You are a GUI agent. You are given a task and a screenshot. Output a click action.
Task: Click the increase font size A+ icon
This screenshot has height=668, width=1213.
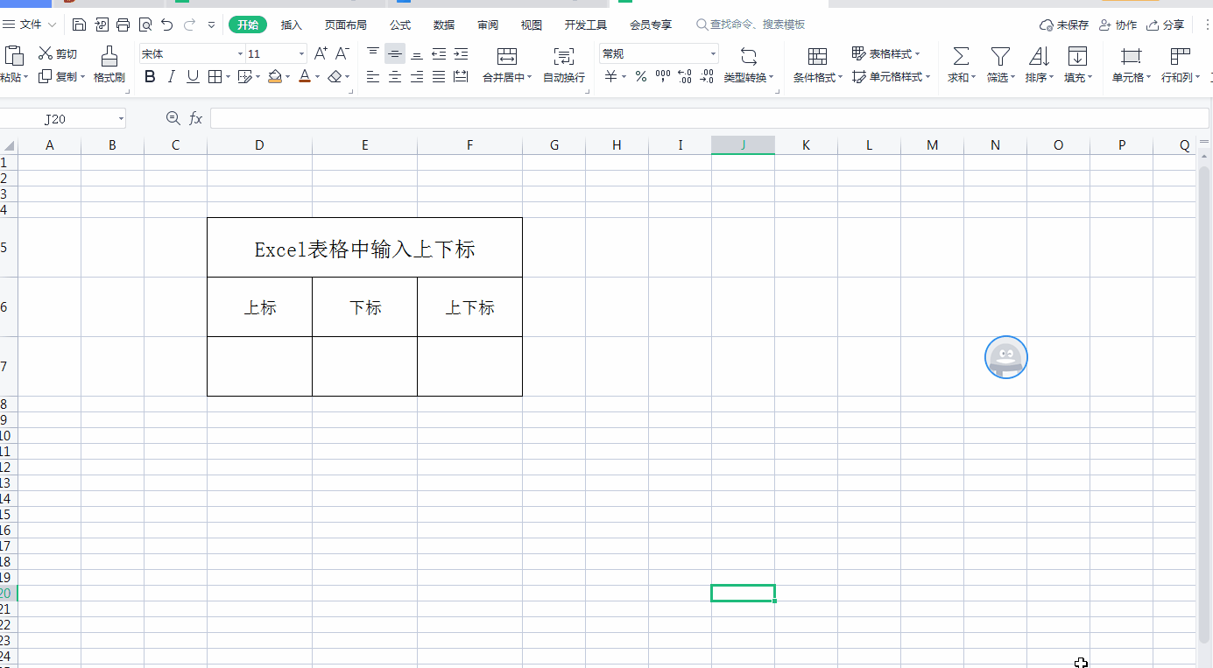(x=320, y=53)
